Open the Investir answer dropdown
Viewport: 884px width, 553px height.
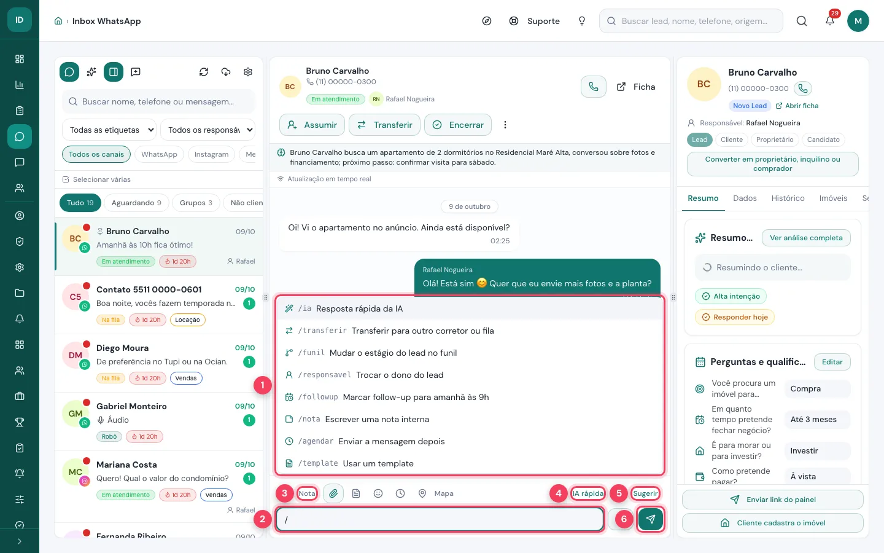(x=817, y=451)
